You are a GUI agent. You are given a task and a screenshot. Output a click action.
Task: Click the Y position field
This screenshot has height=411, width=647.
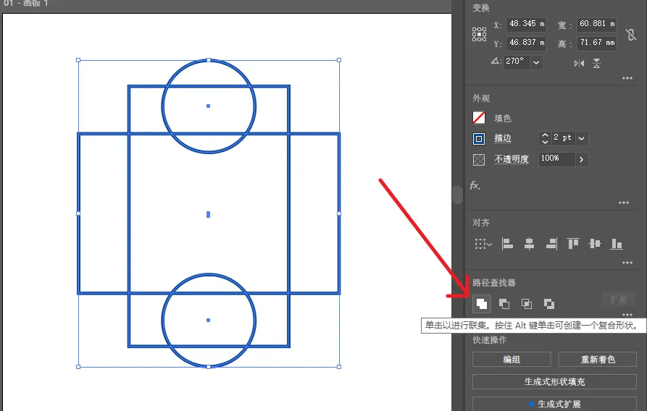(526, 43)
